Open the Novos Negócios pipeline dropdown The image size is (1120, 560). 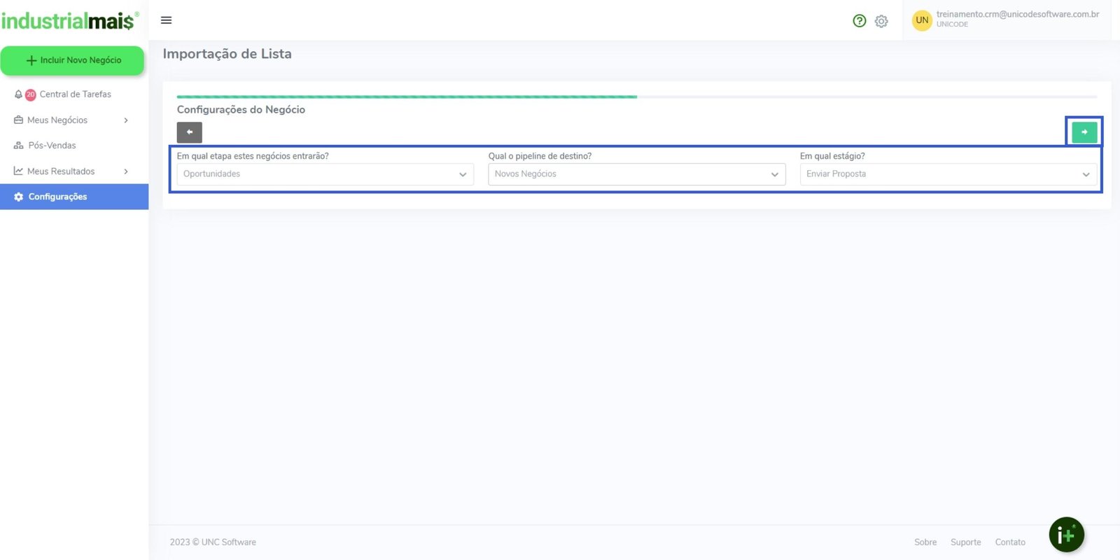636,174
